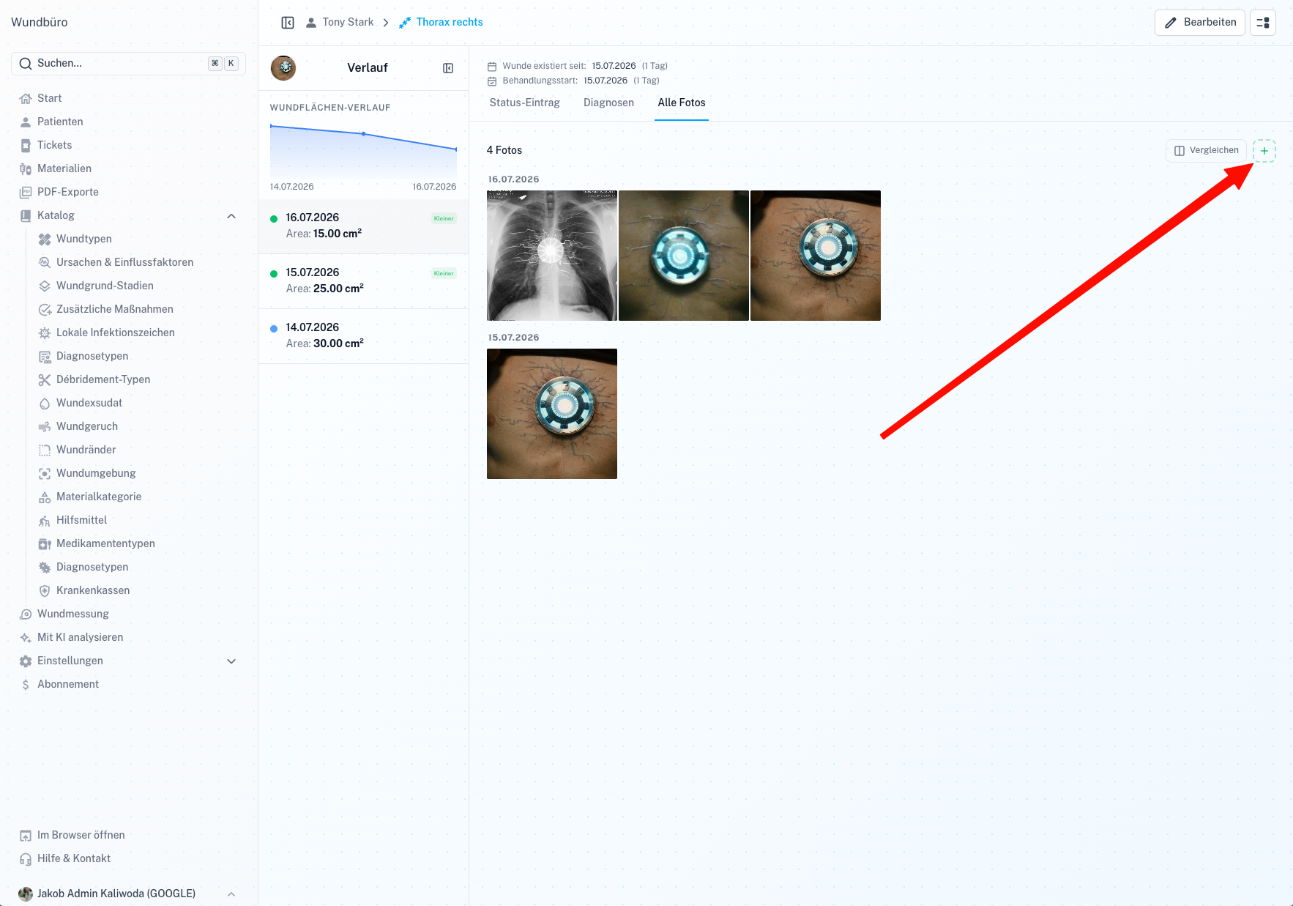Collapse the Verlauf panel with its toggle icon
Viewport: 1293px width, 906px height.
(x=448, y=68)
